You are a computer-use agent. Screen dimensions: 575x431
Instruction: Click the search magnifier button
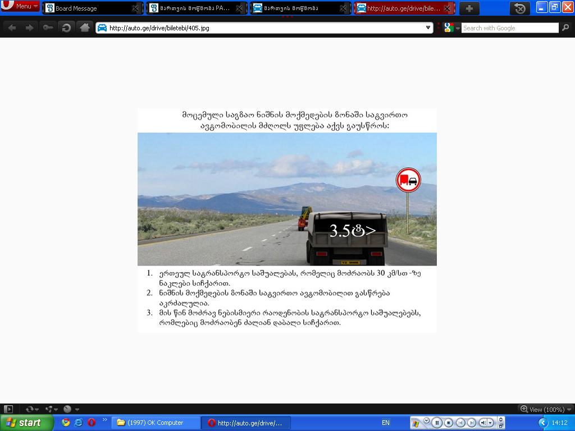[566, 28]
